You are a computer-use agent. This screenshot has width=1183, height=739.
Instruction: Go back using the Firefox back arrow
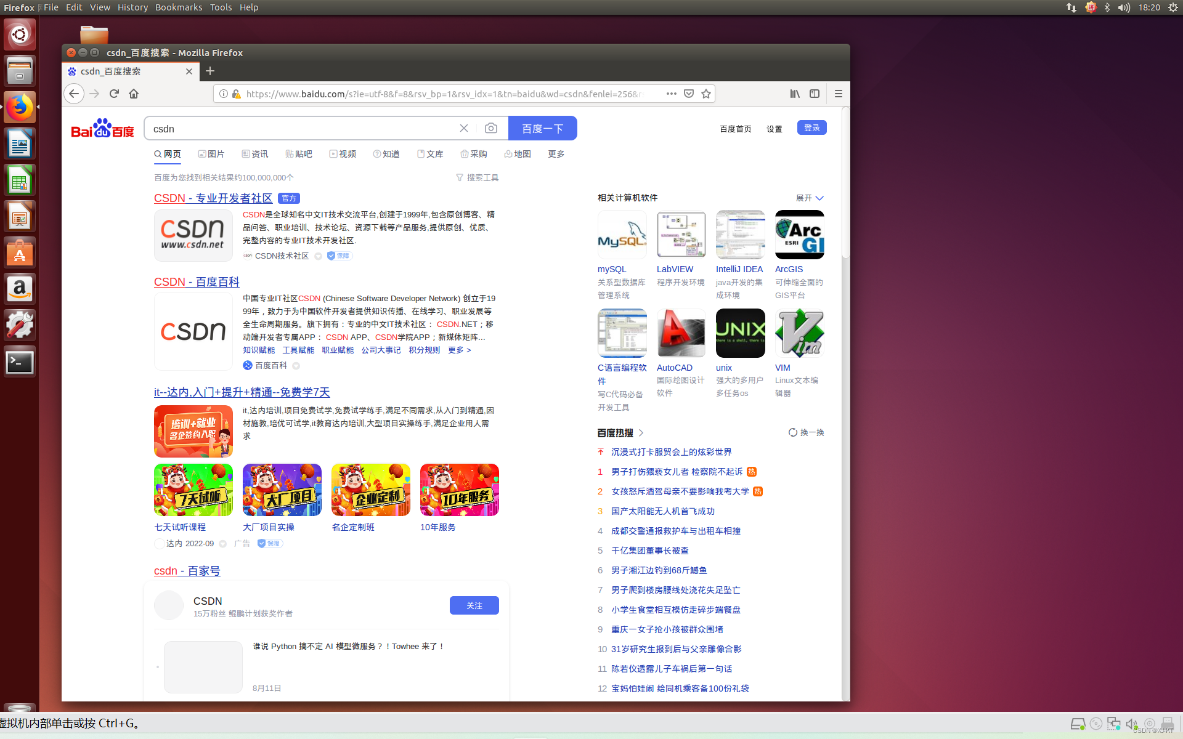point(74,94)
